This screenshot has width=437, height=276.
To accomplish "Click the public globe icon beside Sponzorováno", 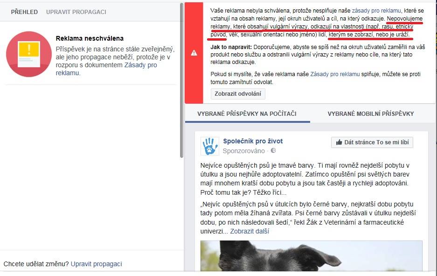I will (x=273, y=151).
